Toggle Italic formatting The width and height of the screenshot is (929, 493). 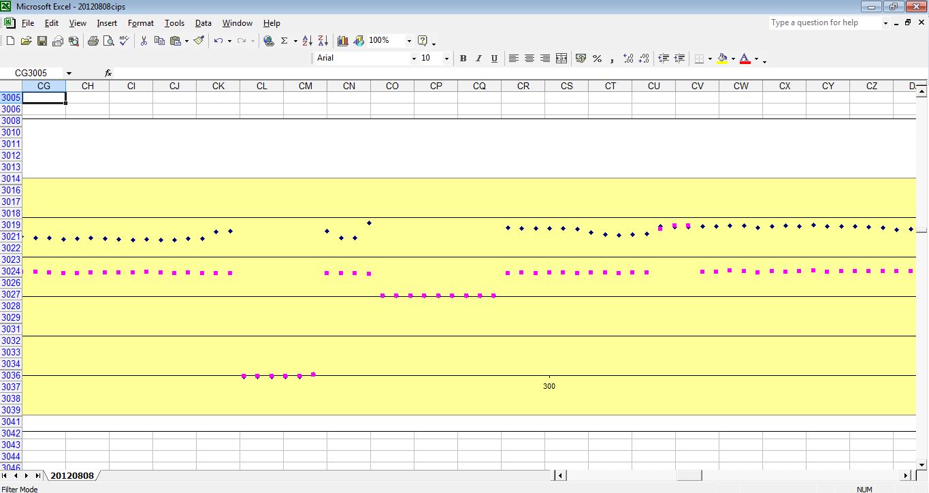click(478, 59)
